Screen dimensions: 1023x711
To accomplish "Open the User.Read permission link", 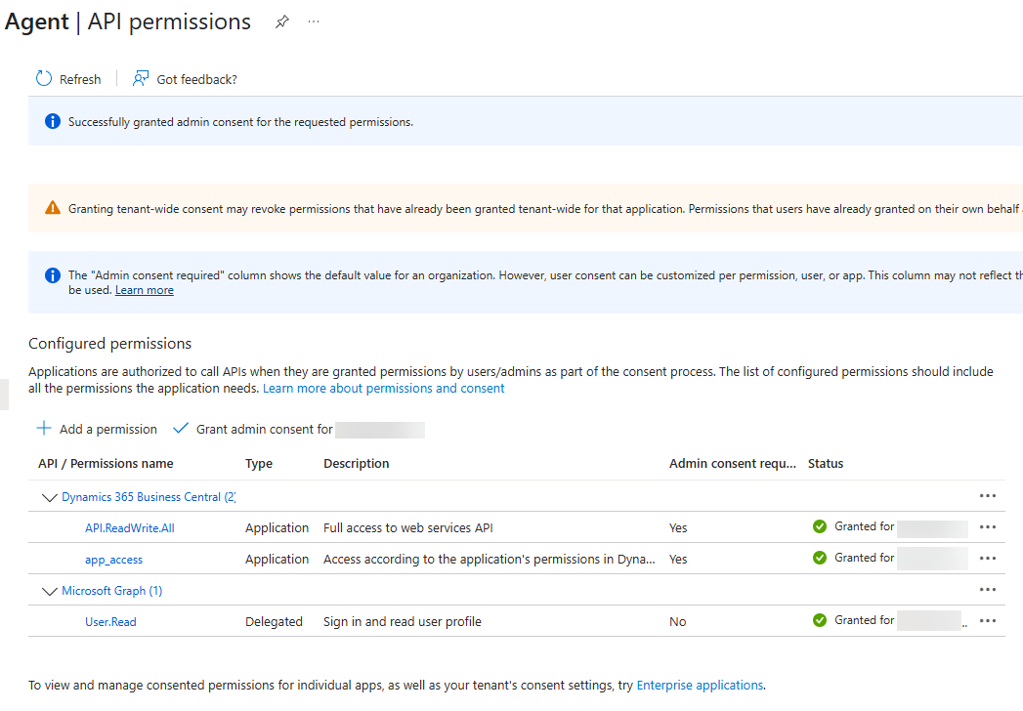I will (x=110, y=622).
